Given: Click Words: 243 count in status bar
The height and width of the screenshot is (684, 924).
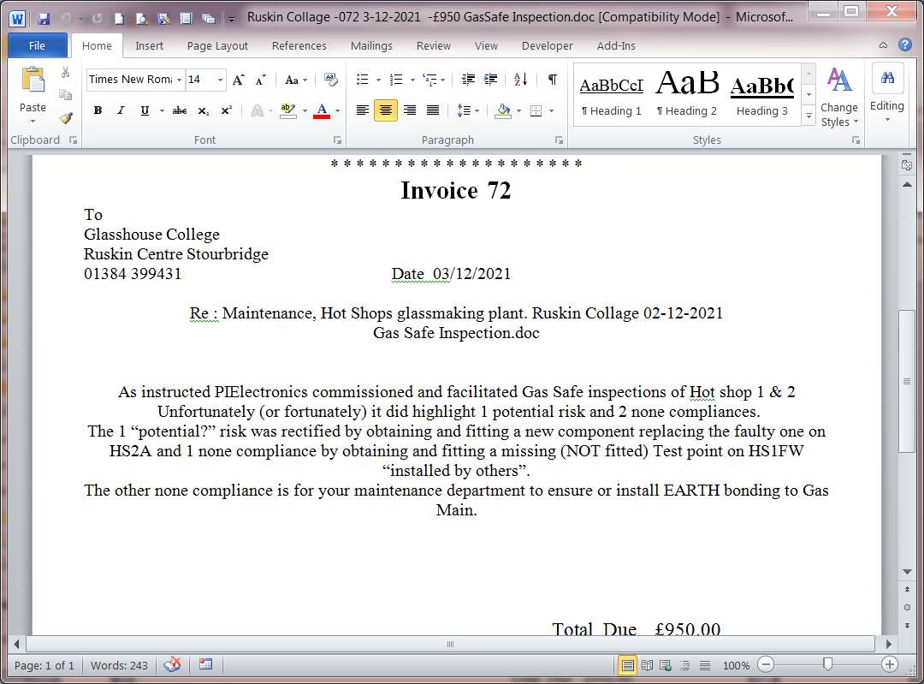Looking at the screenshot, I should click(x=119, y=665).
